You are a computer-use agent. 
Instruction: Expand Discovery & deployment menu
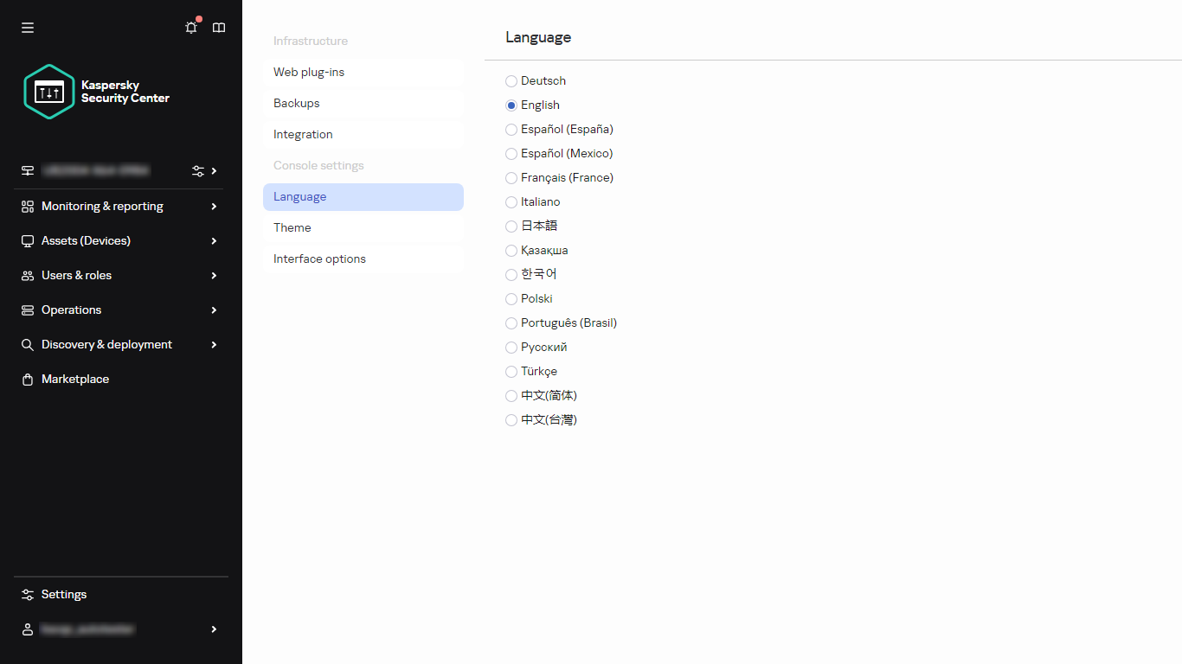(x=106, y=344)
